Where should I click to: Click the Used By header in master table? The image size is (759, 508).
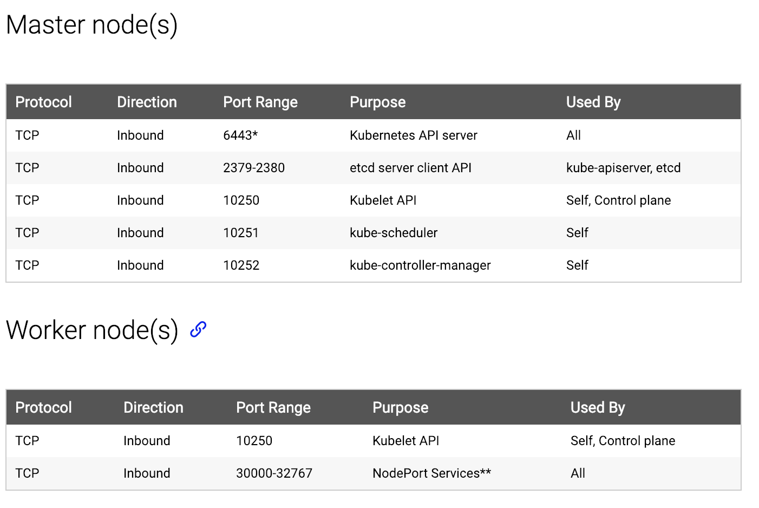(x=593, y=102)
